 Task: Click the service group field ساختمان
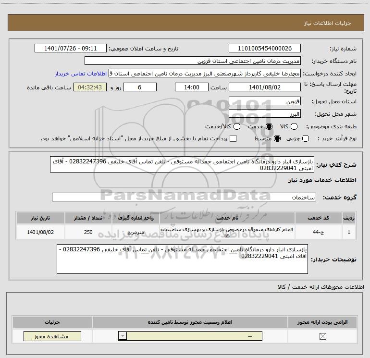184,198
